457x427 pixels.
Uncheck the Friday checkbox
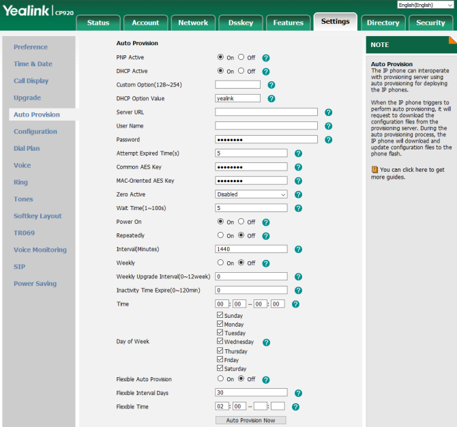tap(220, 359)
